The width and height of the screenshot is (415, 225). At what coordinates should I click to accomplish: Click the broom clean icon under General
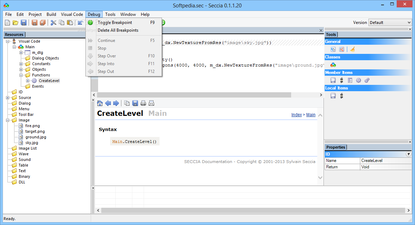(x=353, y=49)
